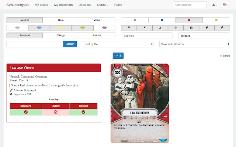Viewport: 236px width, 147px height.
Task: Toggle the Hero affiliation filter
Action: click(61, 20)
